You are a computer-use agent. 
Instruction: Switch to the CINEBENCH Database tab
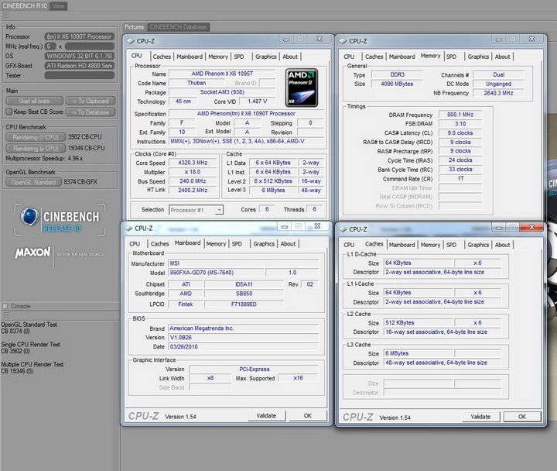[179, 27]
